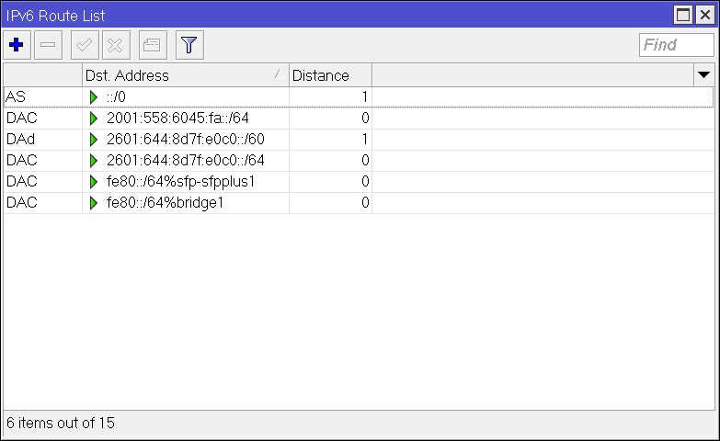Select the ::/0 default route row

pyautogui.click(x=359, y=96)
